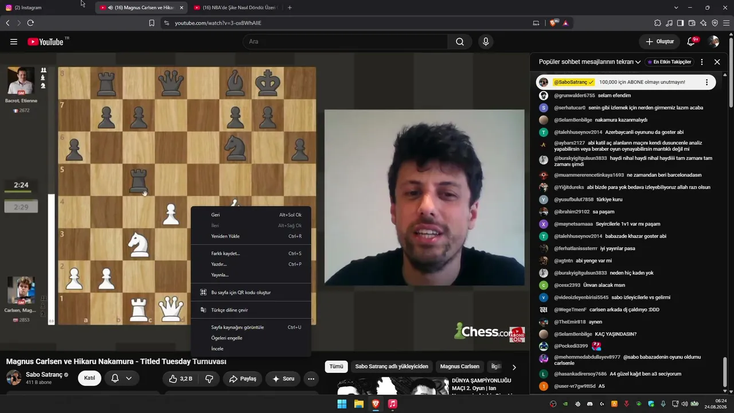This screenshot has height=413, width=734.
Task: Select the Magnus Carlsen filter chip
Action: coord(460,367)
